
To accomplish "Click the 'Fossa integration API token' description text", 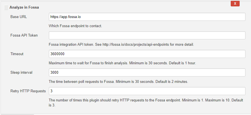I will pyautogui.click(x=71, y=45).
